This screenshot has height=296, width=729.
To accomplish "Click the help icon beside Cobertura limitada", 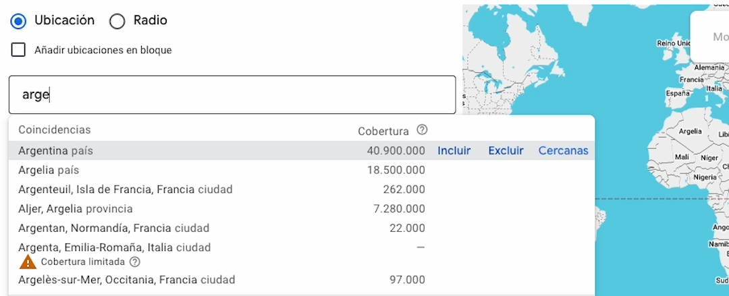I will [x=135, y=262].
